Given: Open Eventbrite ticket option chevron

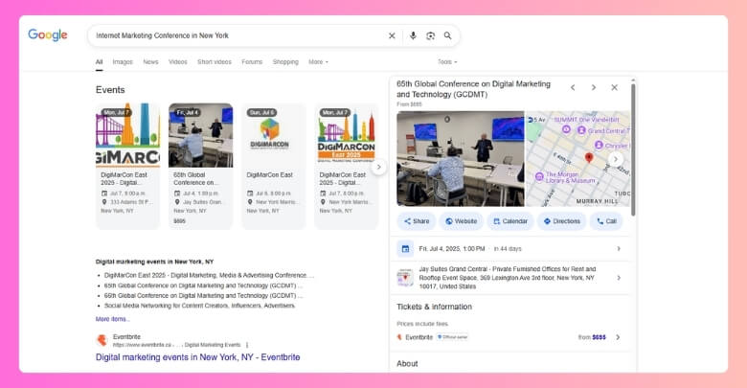Looking at the screenshot, I should tap(618, 337).
